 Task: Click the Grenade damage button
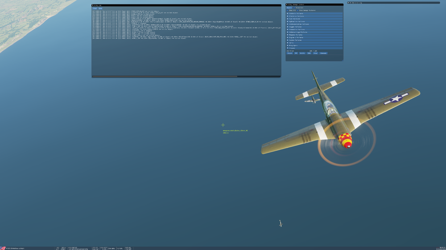click(x=323, y=53)
